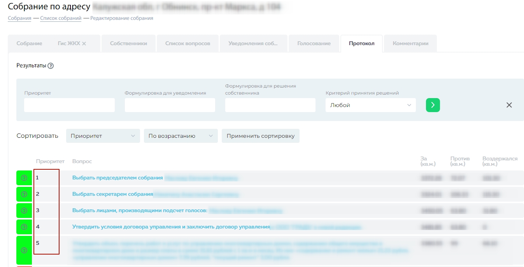Click green question icon for priority 1
The image size is (524, 267).
coord(24,178)
